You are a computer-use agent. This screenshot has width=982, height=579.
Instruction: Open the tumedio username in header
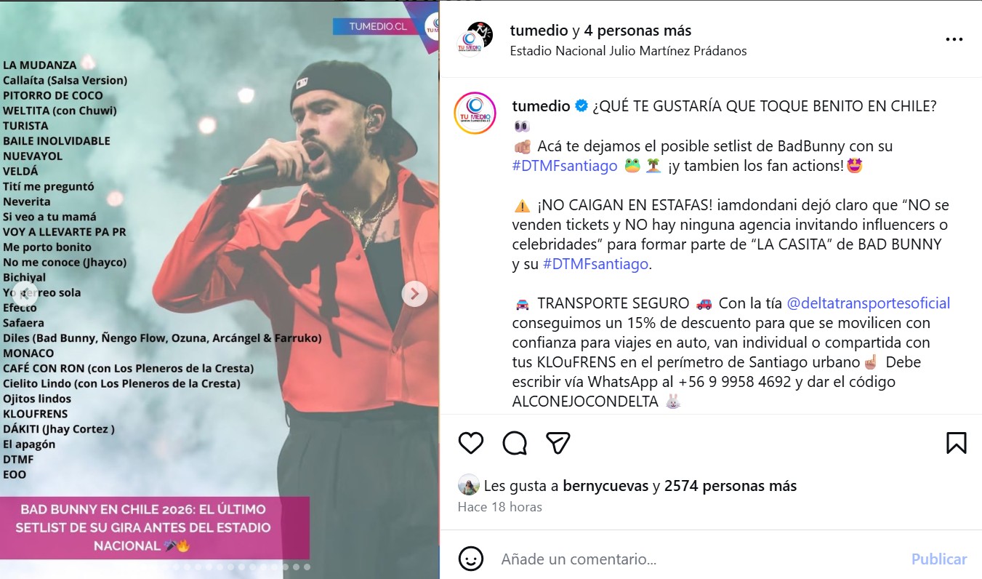[x=539, y=31]
